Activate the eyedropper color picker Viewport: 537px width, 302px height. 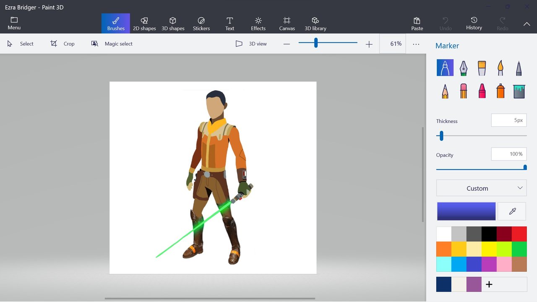512,211
